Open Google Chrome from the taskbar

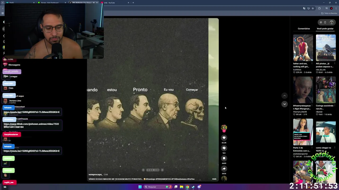coord(187,187)
